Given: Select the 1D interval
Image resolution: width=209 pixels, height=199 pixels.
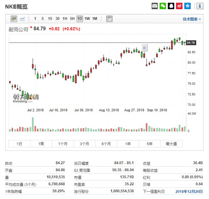Looking at the screenshot, I should coord(80,19).
